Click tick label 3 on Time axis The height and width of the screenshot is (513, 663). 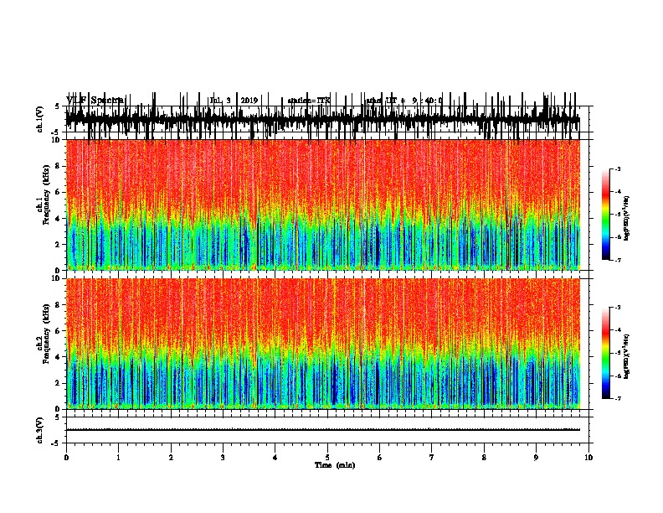point(223,458)
